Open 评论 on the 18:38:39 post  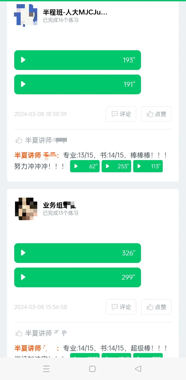121,114
